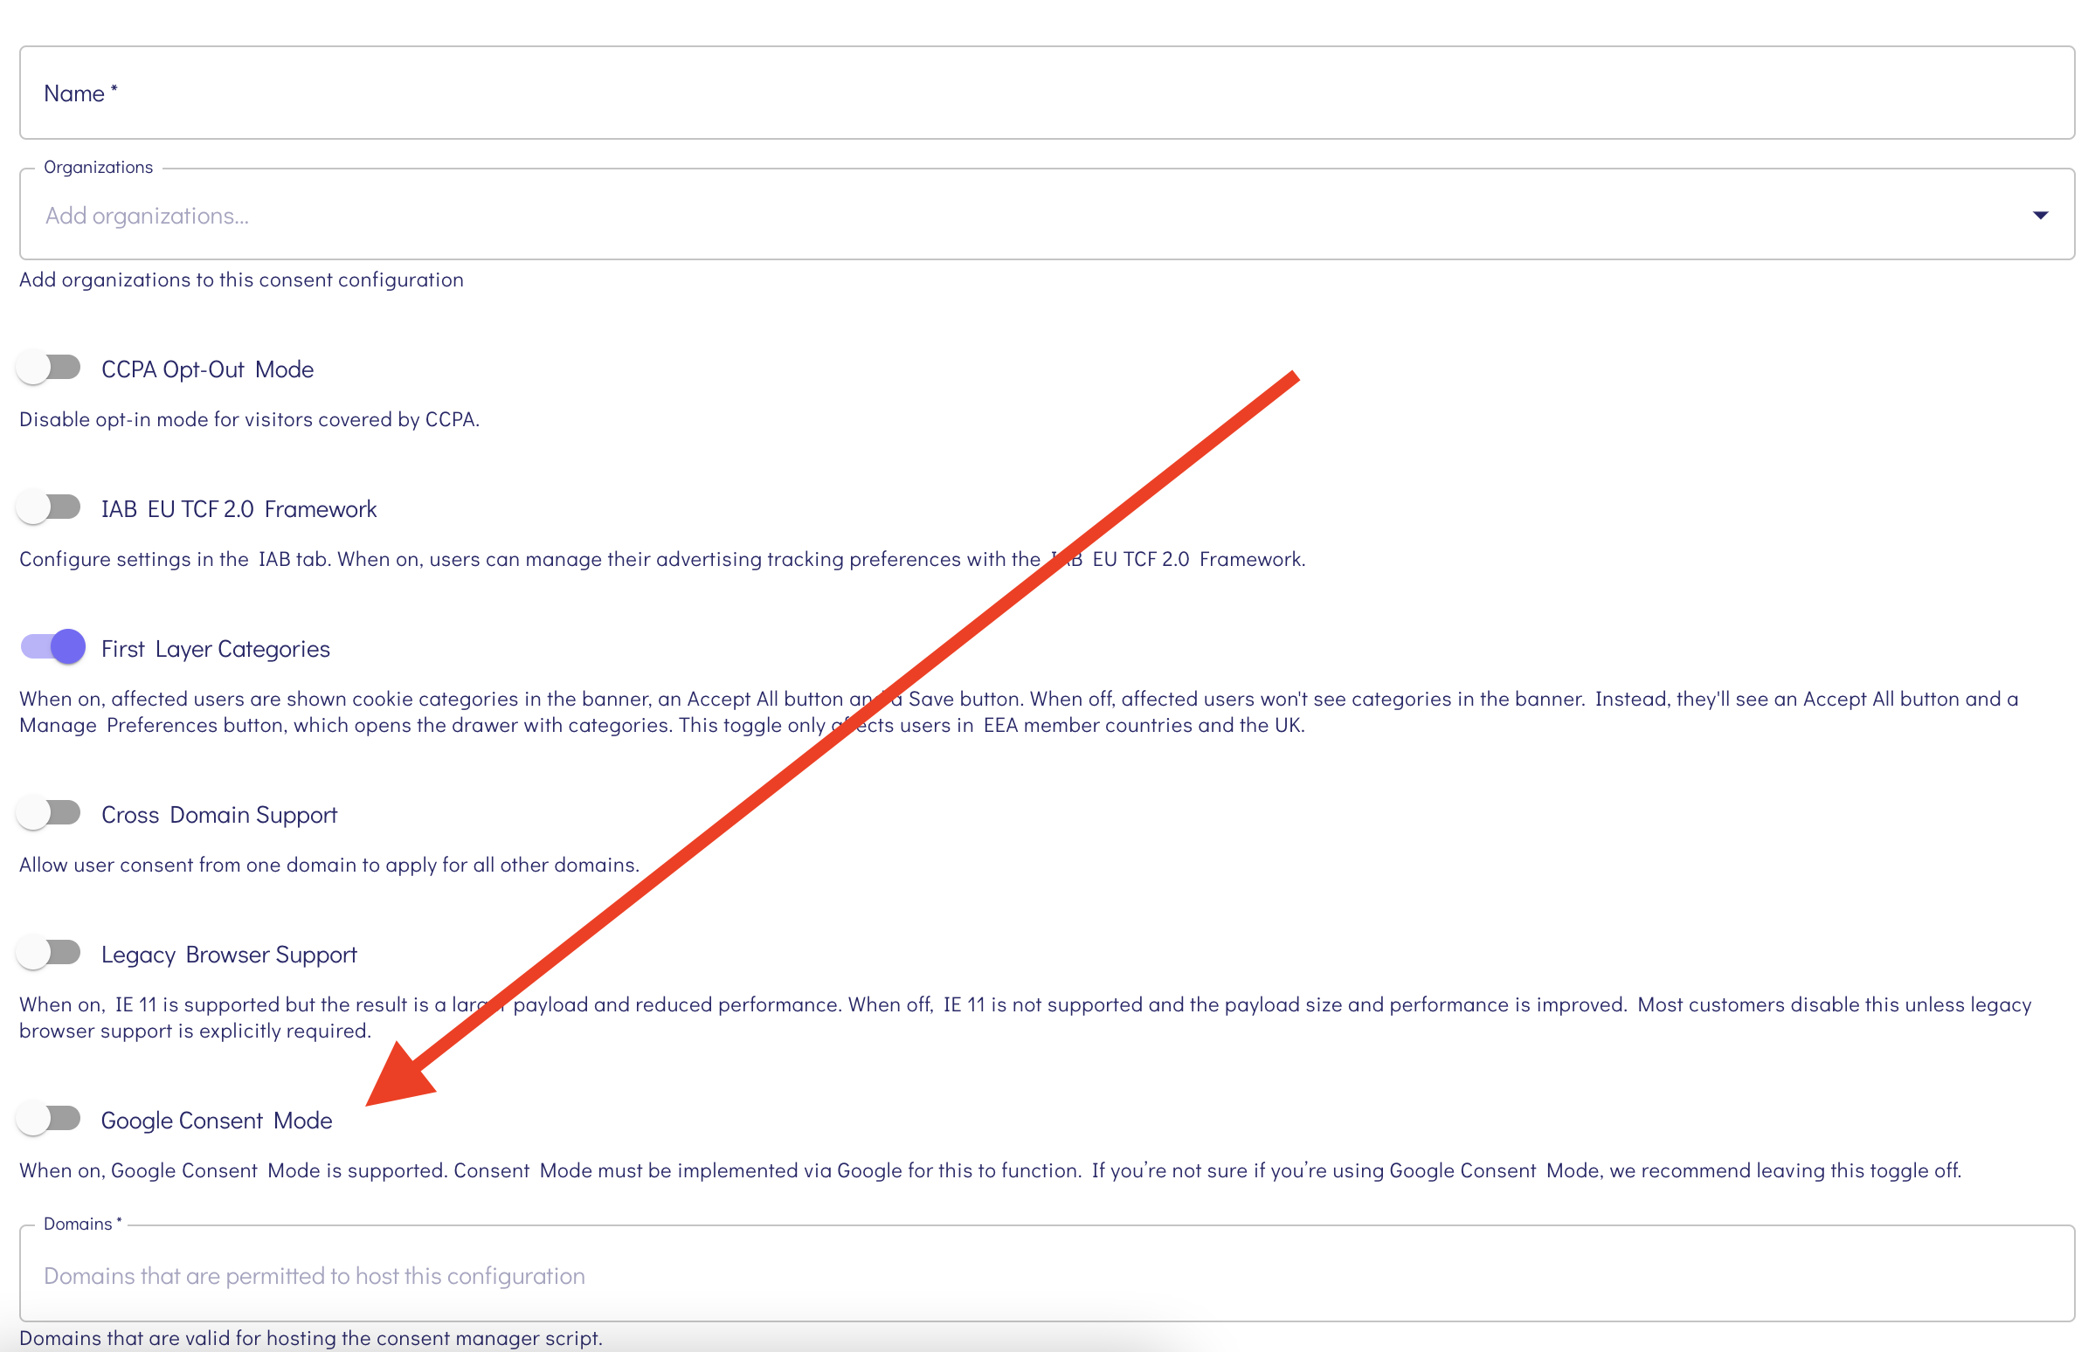The width and height of the screenshot is (2095, 1352).
Task: Click the Cross Domain Support label text
Action: pos(218,815)
